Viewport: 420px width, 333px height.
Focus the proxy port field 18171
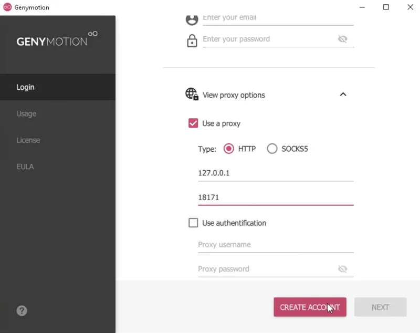pos(276,197)
